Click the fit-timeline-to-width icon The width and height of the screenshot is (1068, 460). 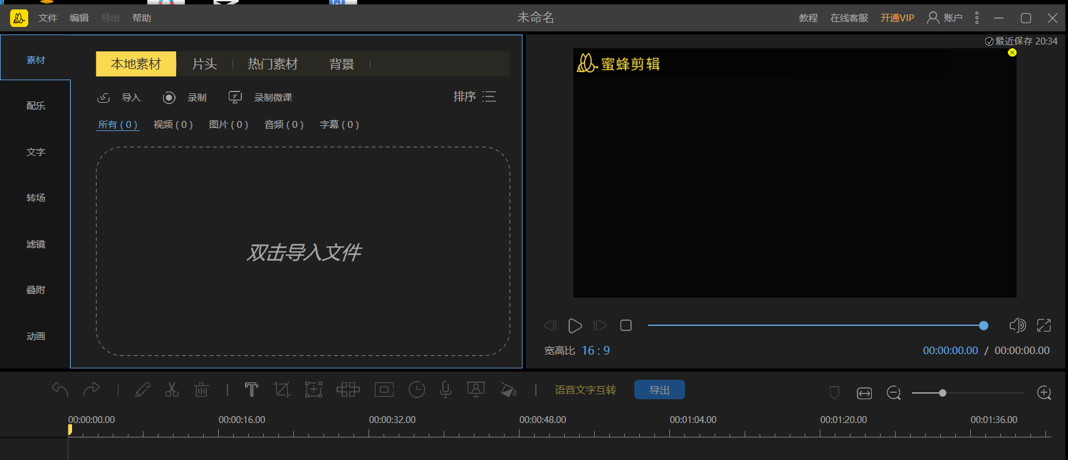pos(864,393)
